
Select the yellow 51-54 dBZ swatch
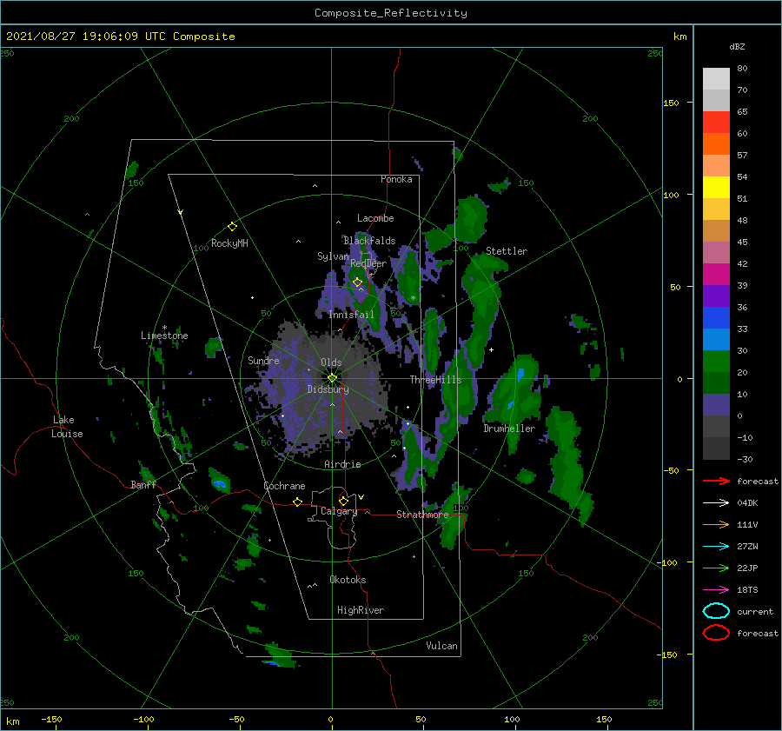click(x=716, y=188)
